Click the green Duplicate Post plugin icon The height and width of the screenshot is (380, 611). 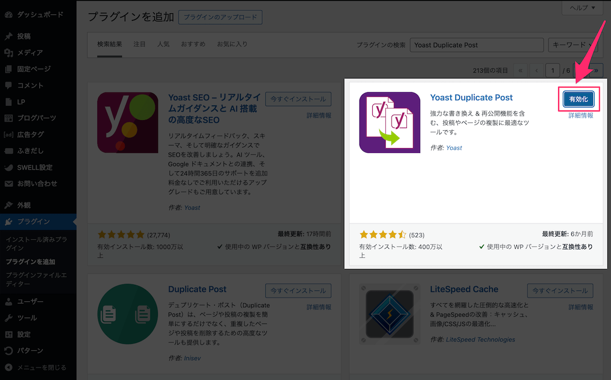tap(127, 314)
